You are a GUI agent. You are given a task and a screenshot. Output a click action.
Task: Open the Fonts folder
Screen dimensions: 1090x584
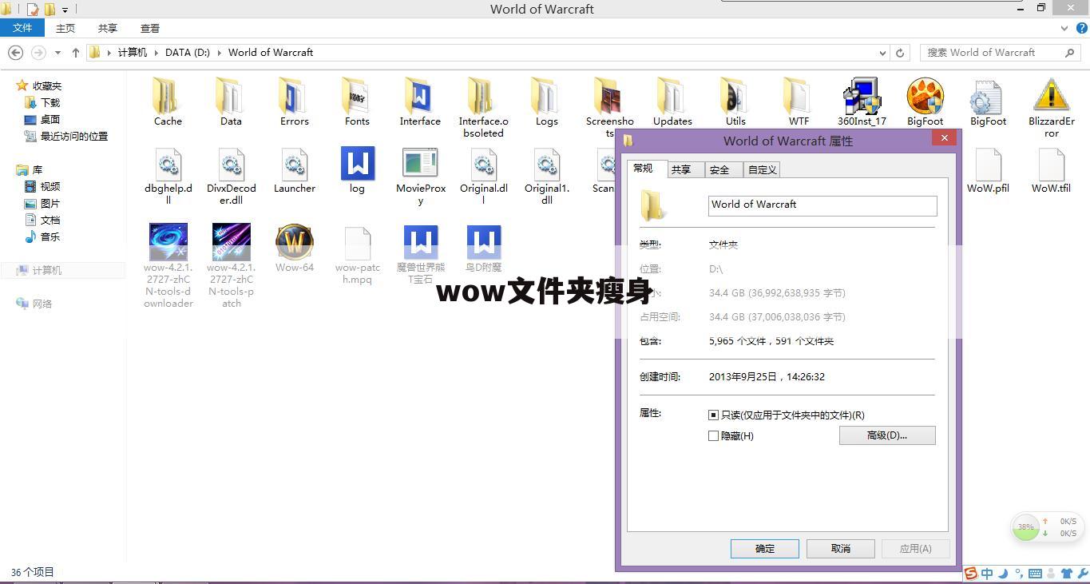[x=357, y=101]
